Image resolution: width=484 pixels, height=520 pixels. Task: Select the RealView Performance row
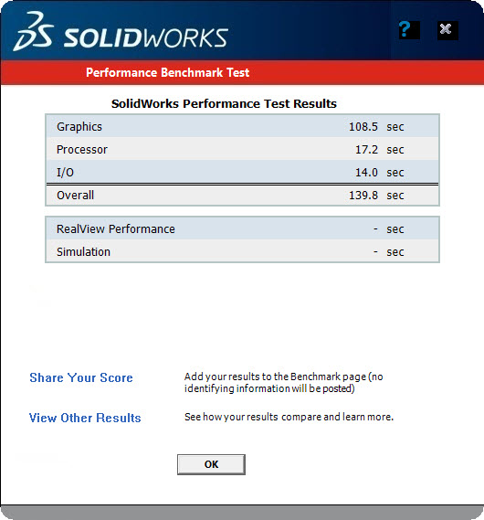(243, 228)
